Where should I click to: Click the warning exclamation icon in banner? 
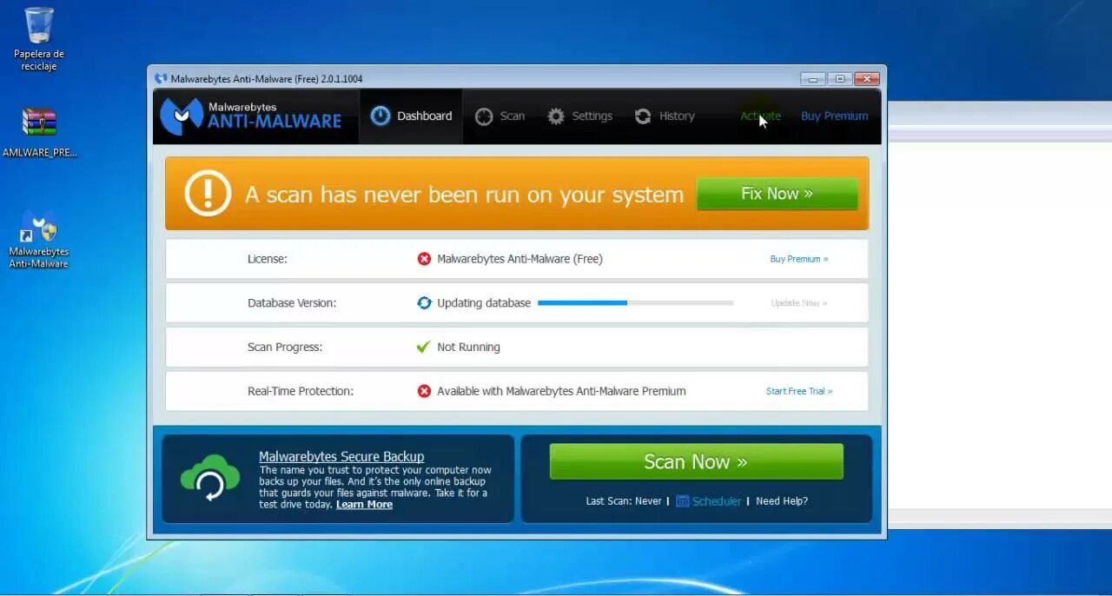coord(208,193)
